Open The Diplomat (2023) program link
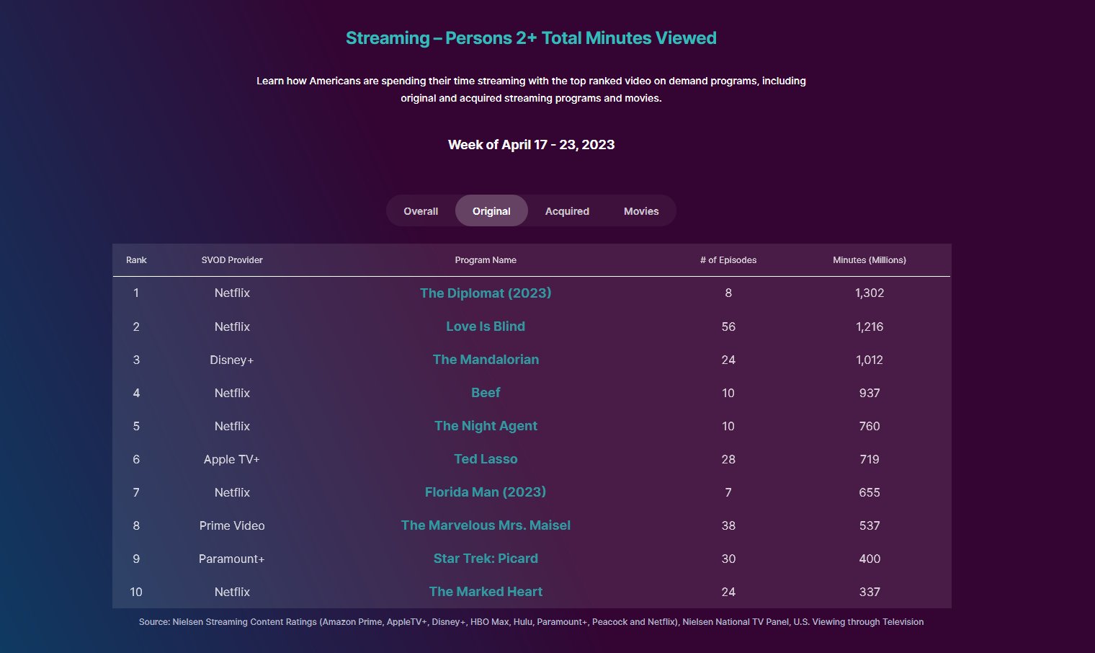The height and width of the screenshot is (653, 1095). coord(486,293)
